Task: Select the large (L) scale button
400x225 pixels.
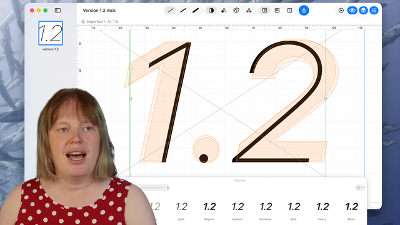Action: tap(289, 11)
